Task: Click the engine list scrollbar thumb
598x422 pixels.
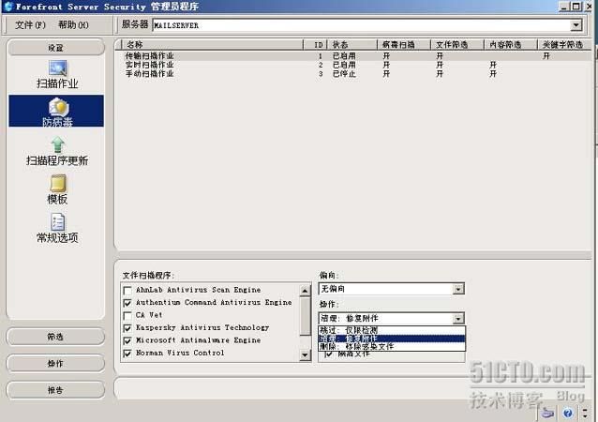Action: coord(306,316)
